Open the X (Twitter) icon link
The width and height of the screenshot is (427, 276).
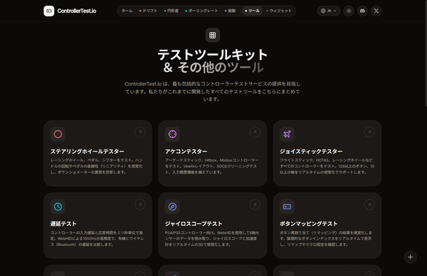376,11
